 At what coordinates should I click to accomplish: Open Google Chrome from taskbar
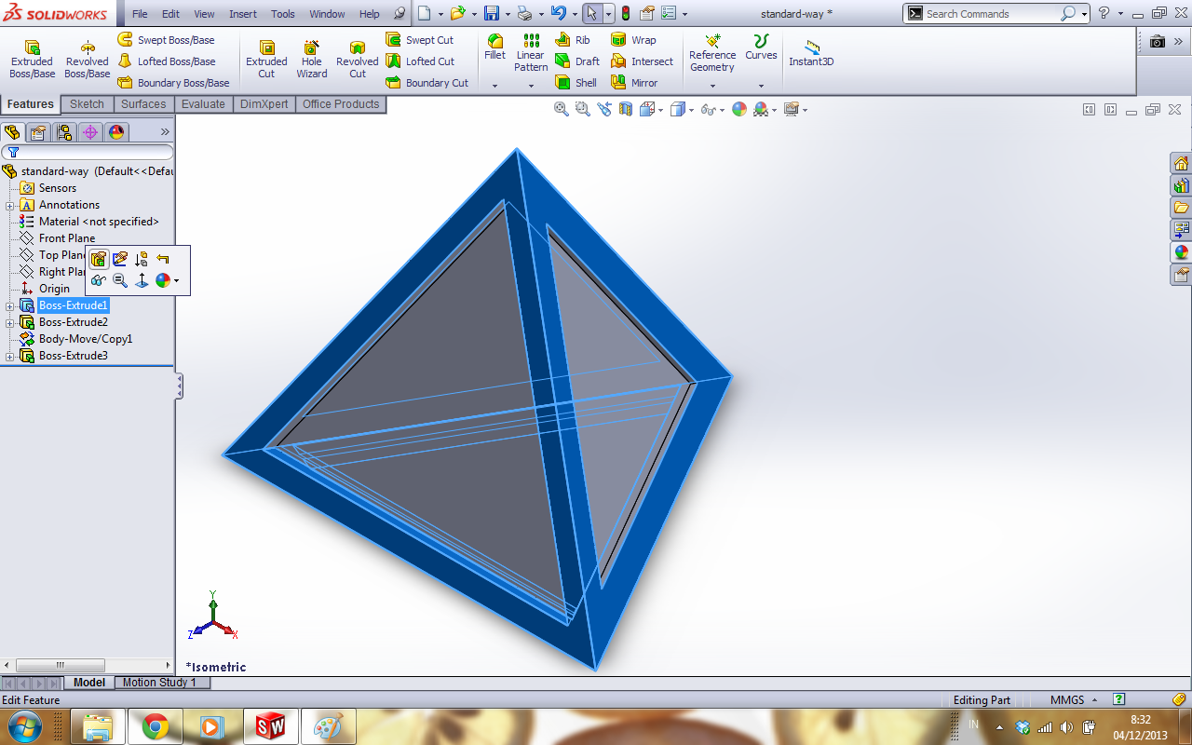click(155, 726)
